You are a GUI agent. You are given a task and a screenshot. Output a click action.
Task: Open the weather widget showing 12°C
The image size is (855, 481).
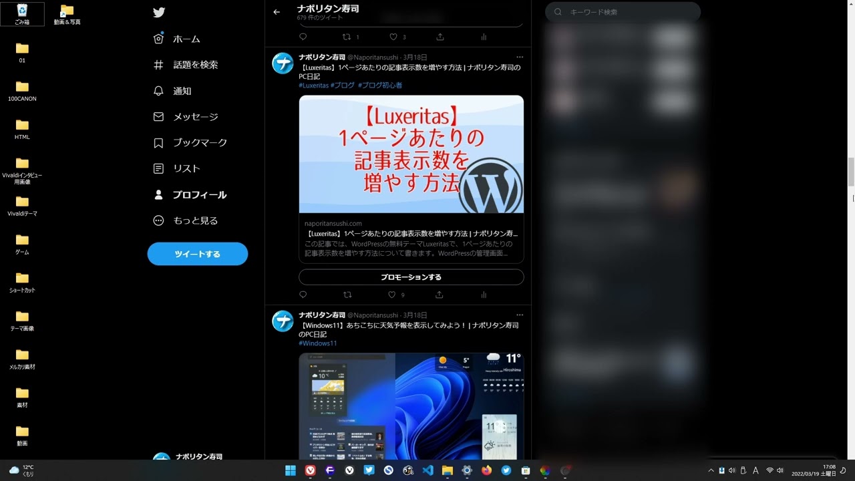[21, 470]
